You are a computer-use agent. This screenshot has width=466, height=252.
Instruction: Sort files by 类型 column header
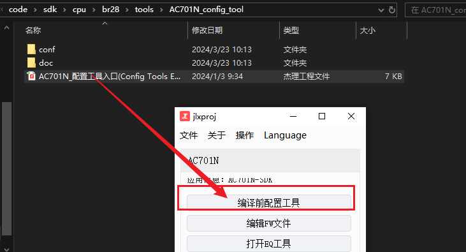(291, 31)
